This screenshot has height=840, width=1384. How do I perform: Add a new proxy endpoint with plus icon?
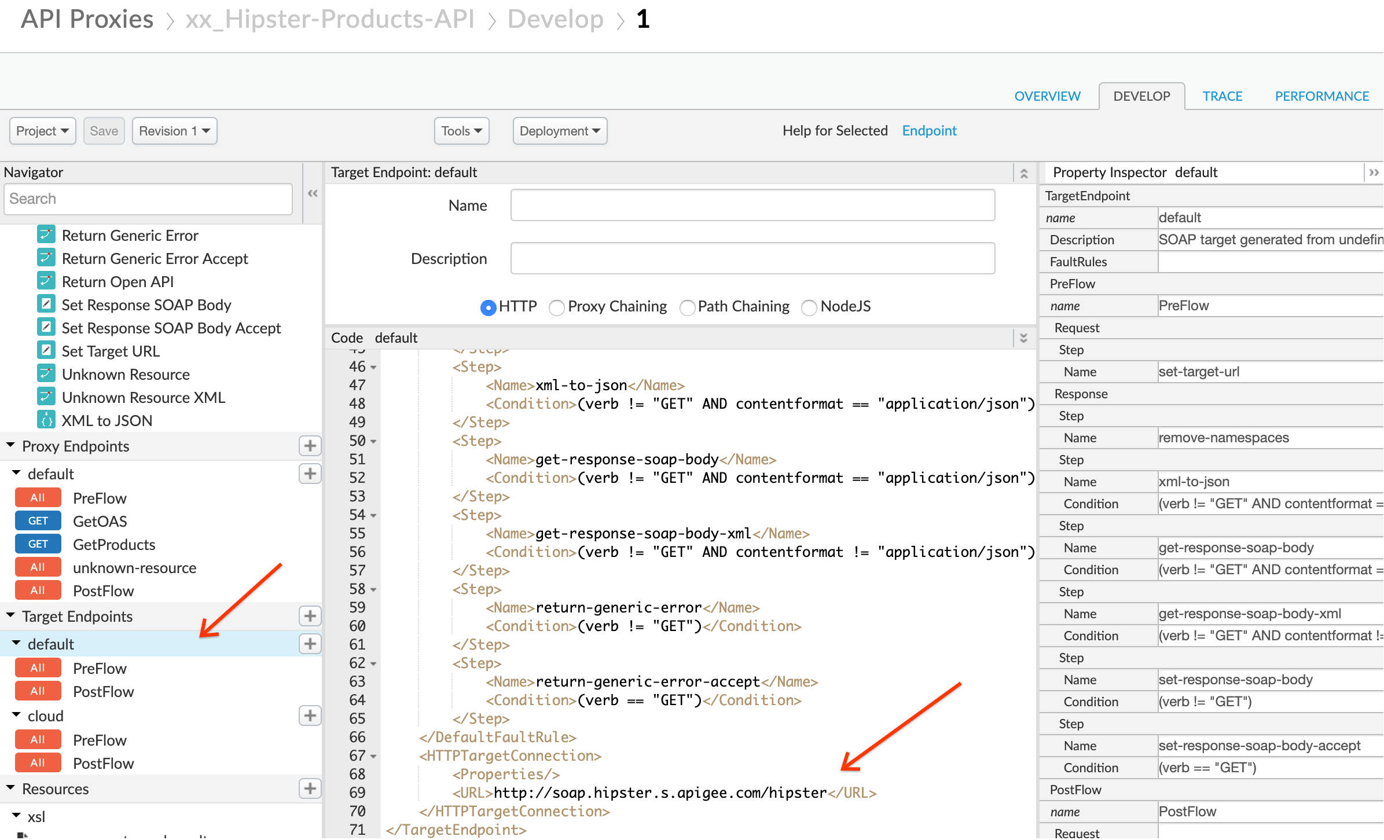point(310,446)
